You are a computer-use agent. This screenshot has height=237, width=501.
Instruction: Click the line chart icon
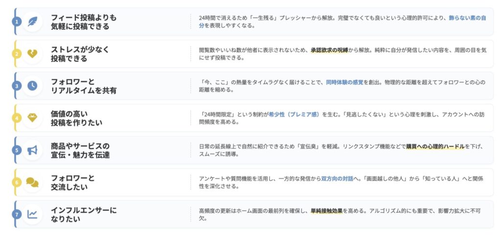[32, 214]
